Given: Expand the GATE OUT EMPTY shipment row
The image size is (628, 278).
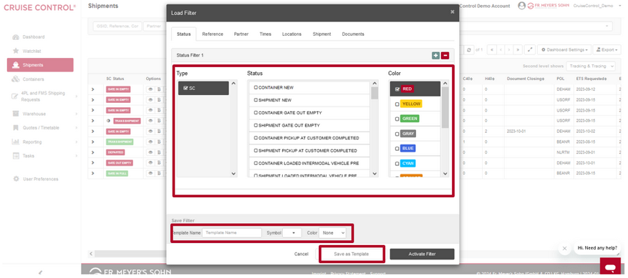Looking at the screenshot, I should click(92, 163).
